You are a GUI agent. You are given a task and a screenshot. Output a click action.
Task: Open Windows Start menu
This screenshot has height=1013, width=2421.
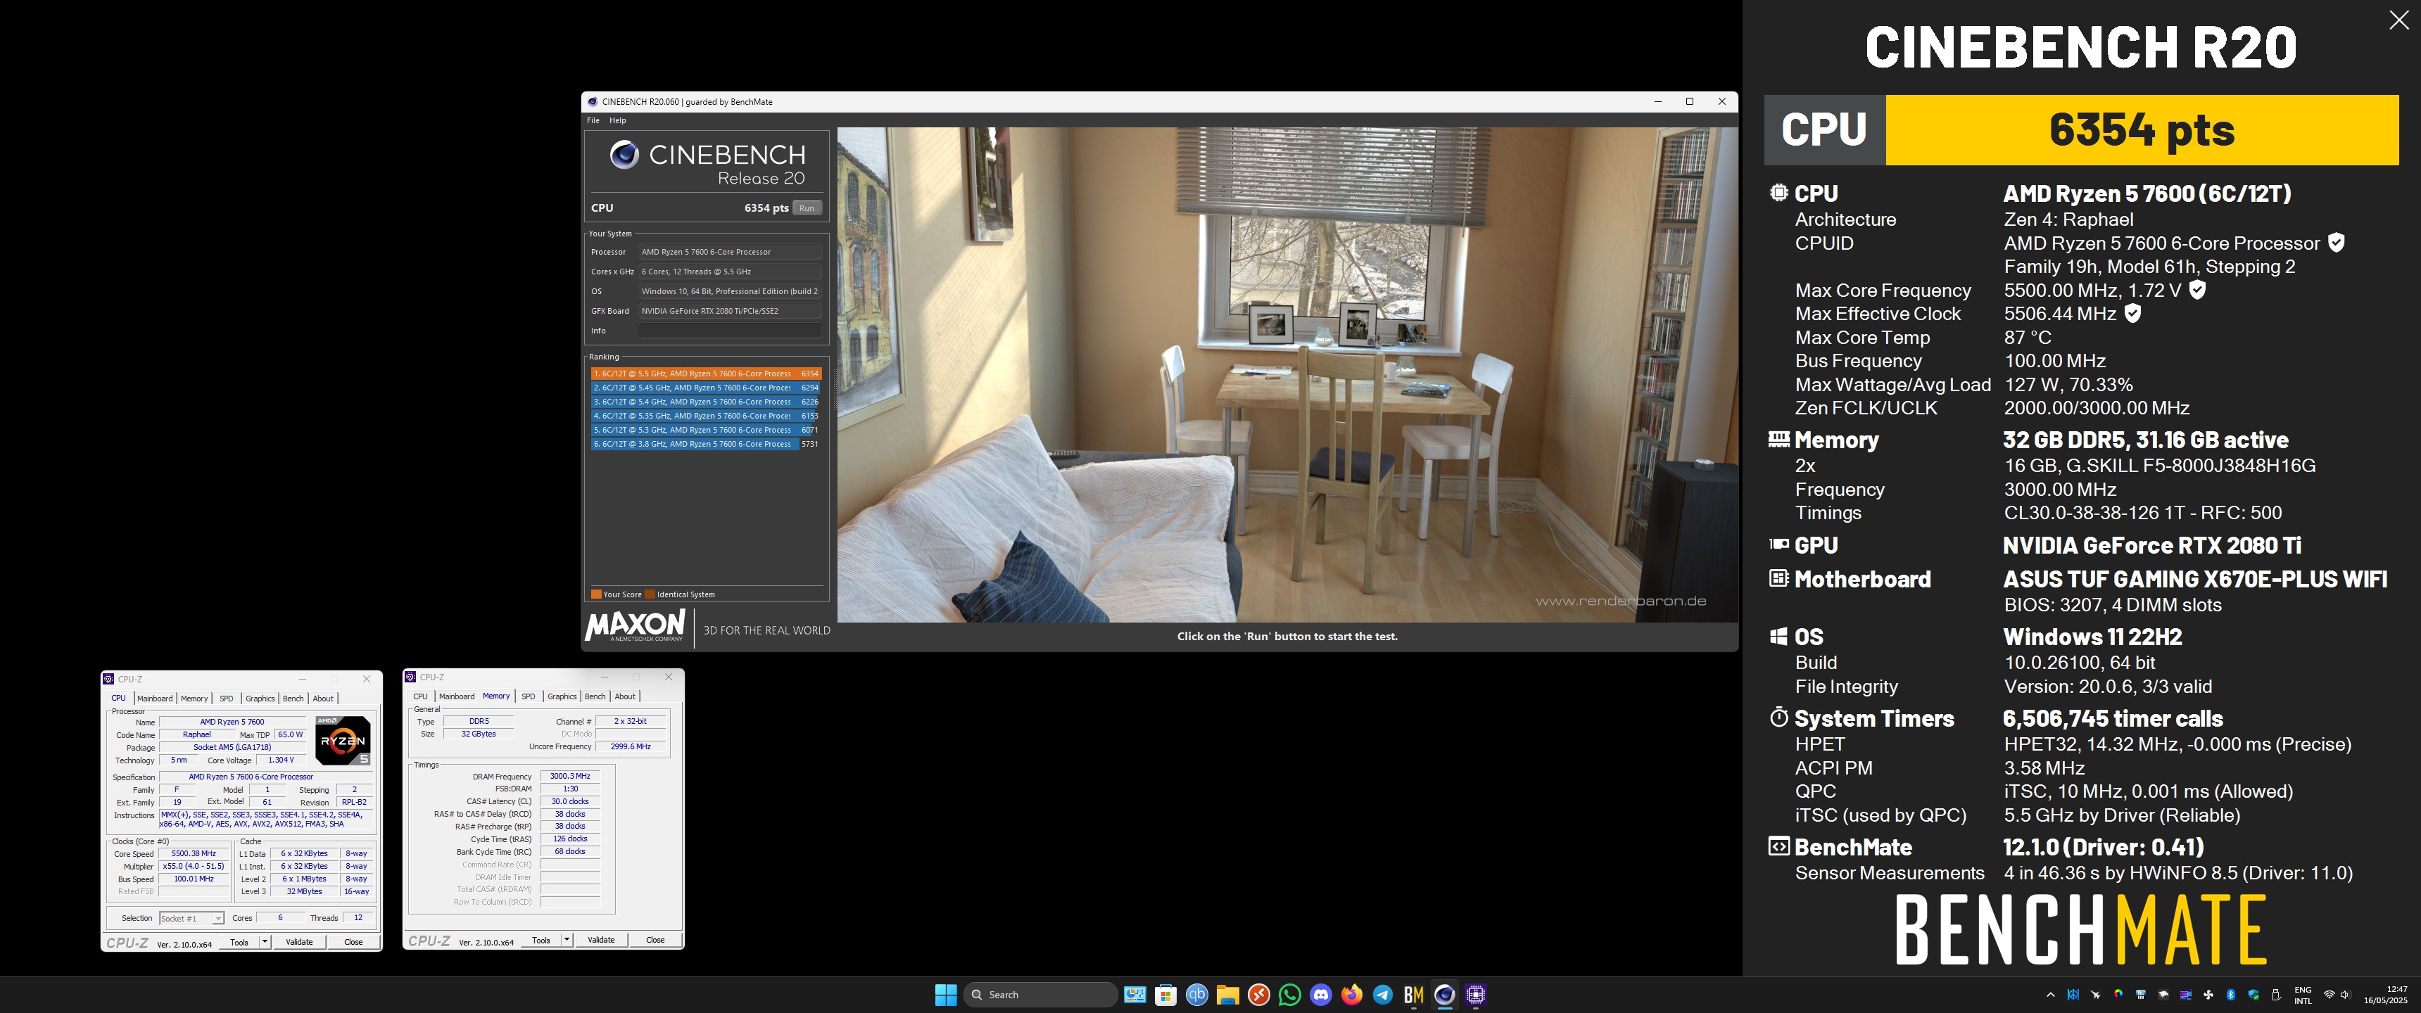click(947, 994)
